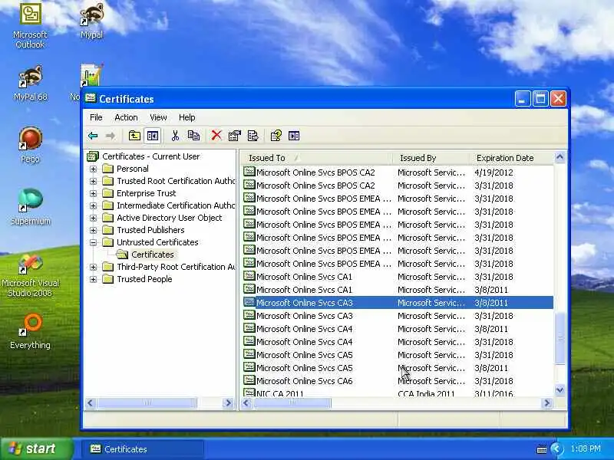Select Microsoft Online Svcs CA3 expiring 3/31/2018
Image resolution: width=614 pixels, height=460 pixels.
(x=398, y=316)
